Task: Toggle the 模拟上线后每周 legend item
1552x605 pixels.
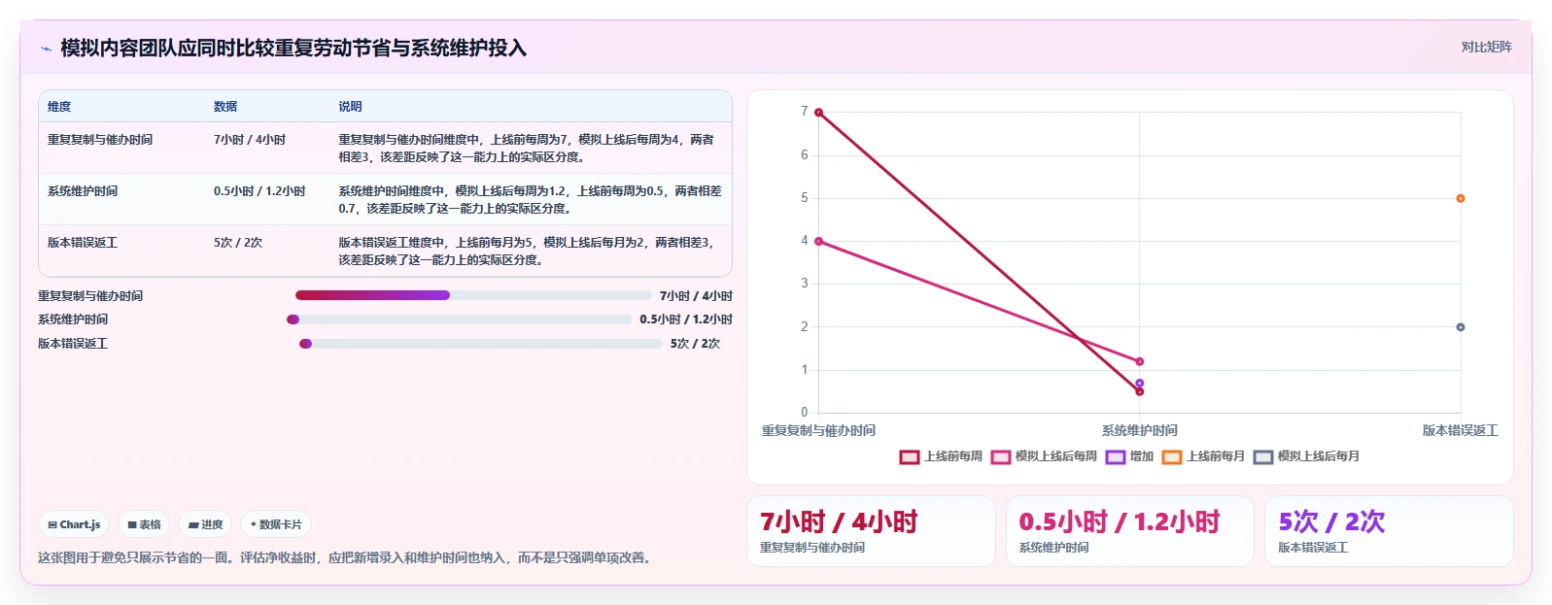Action: point(1044,456)
